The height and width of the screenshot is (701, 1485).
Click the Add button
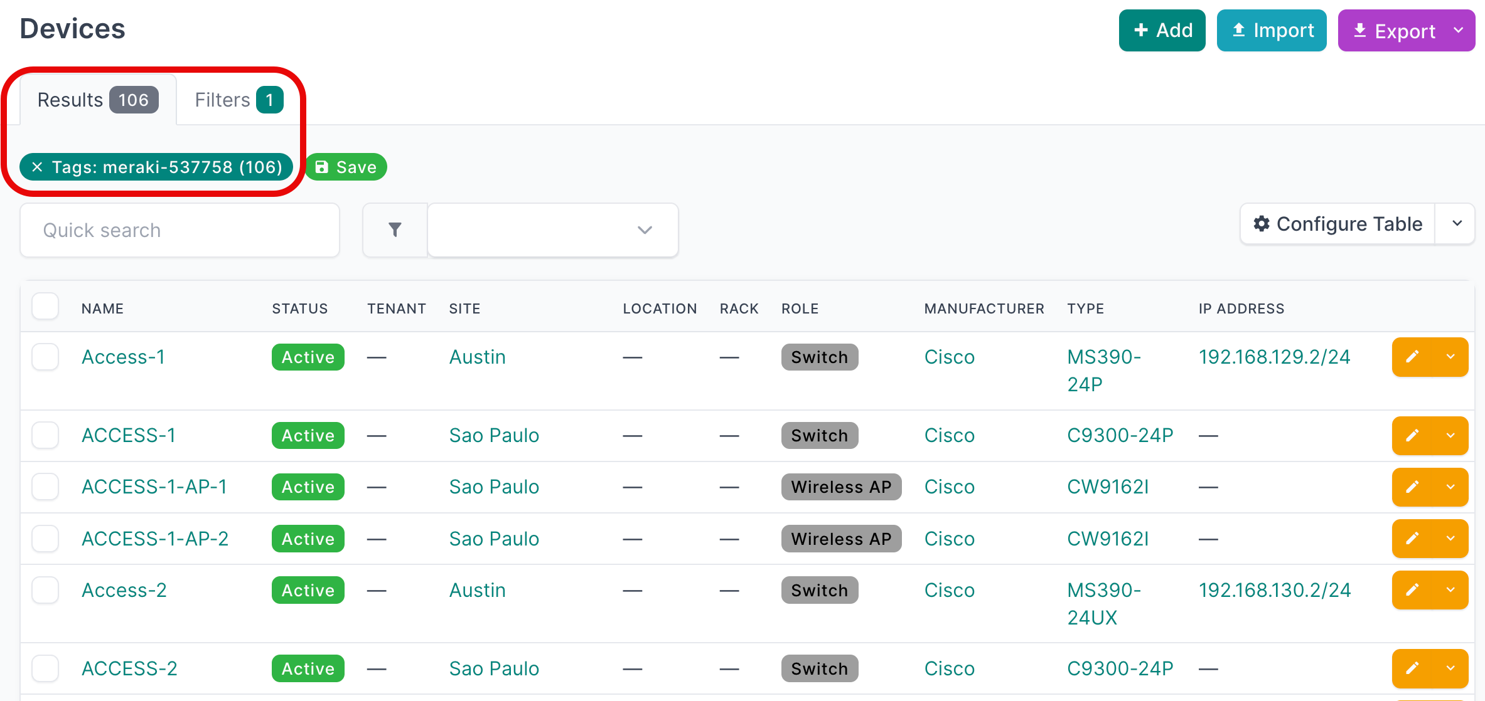point(1161,29)
